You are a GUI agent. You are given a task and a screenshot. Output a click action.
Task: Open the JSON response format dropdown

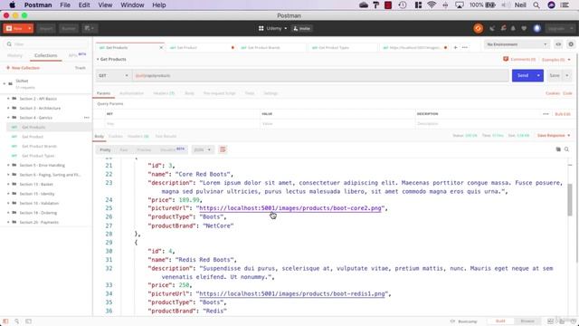point(203,149)
